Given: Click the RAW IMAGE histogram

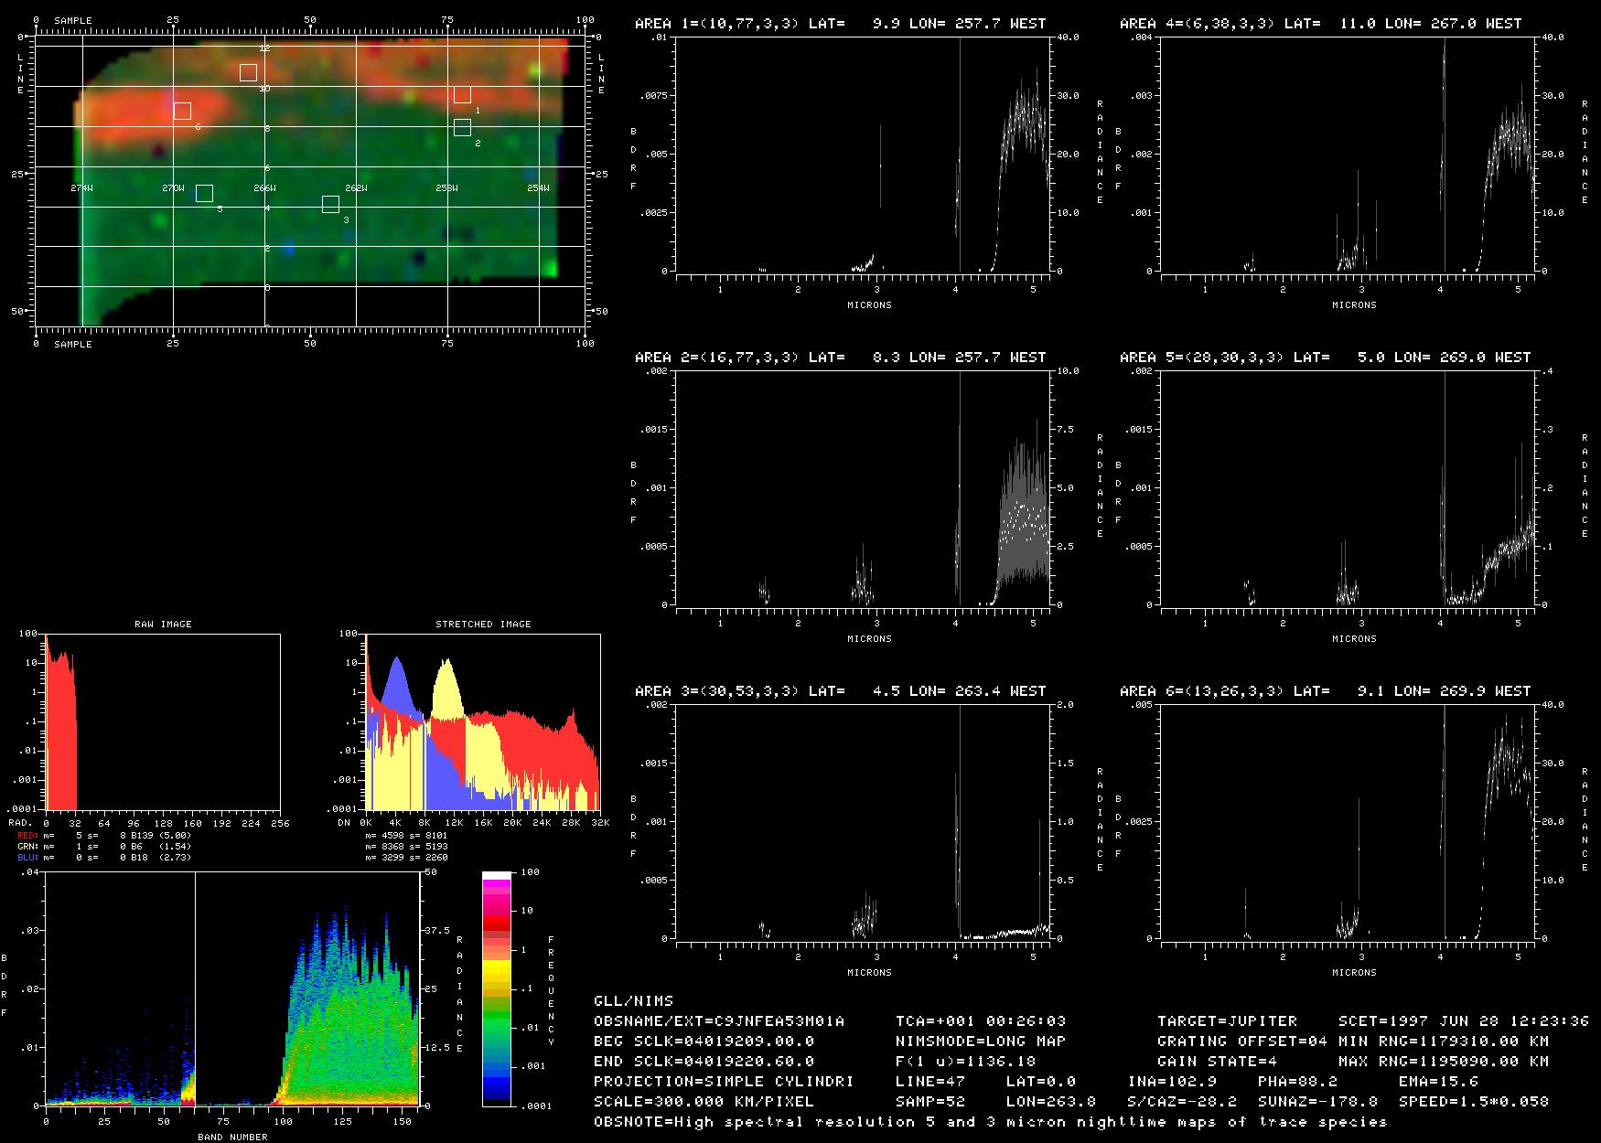Looking at the screenshot, I should click(163, 721).
